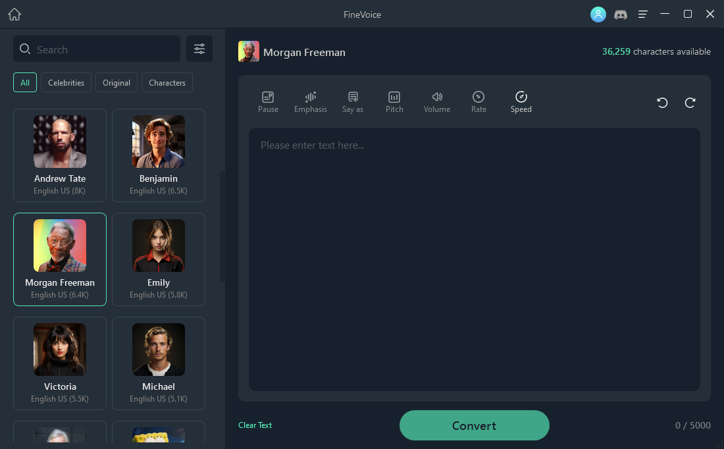724x449 pixels.
Task: Select the Rate tool icon
Action: tap(478, 97)
